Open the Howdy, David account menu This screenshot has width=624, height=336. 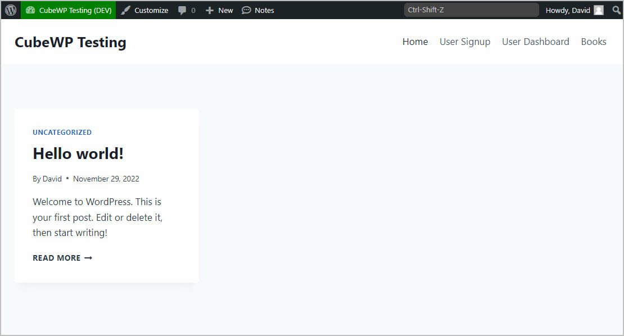coord(569,10)
